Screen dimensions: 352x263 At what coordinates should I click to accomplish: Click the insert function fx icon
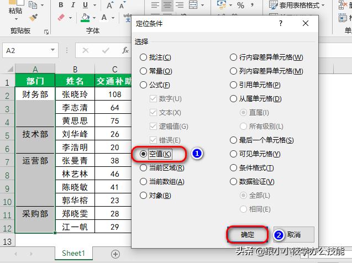tap(125, 50)
